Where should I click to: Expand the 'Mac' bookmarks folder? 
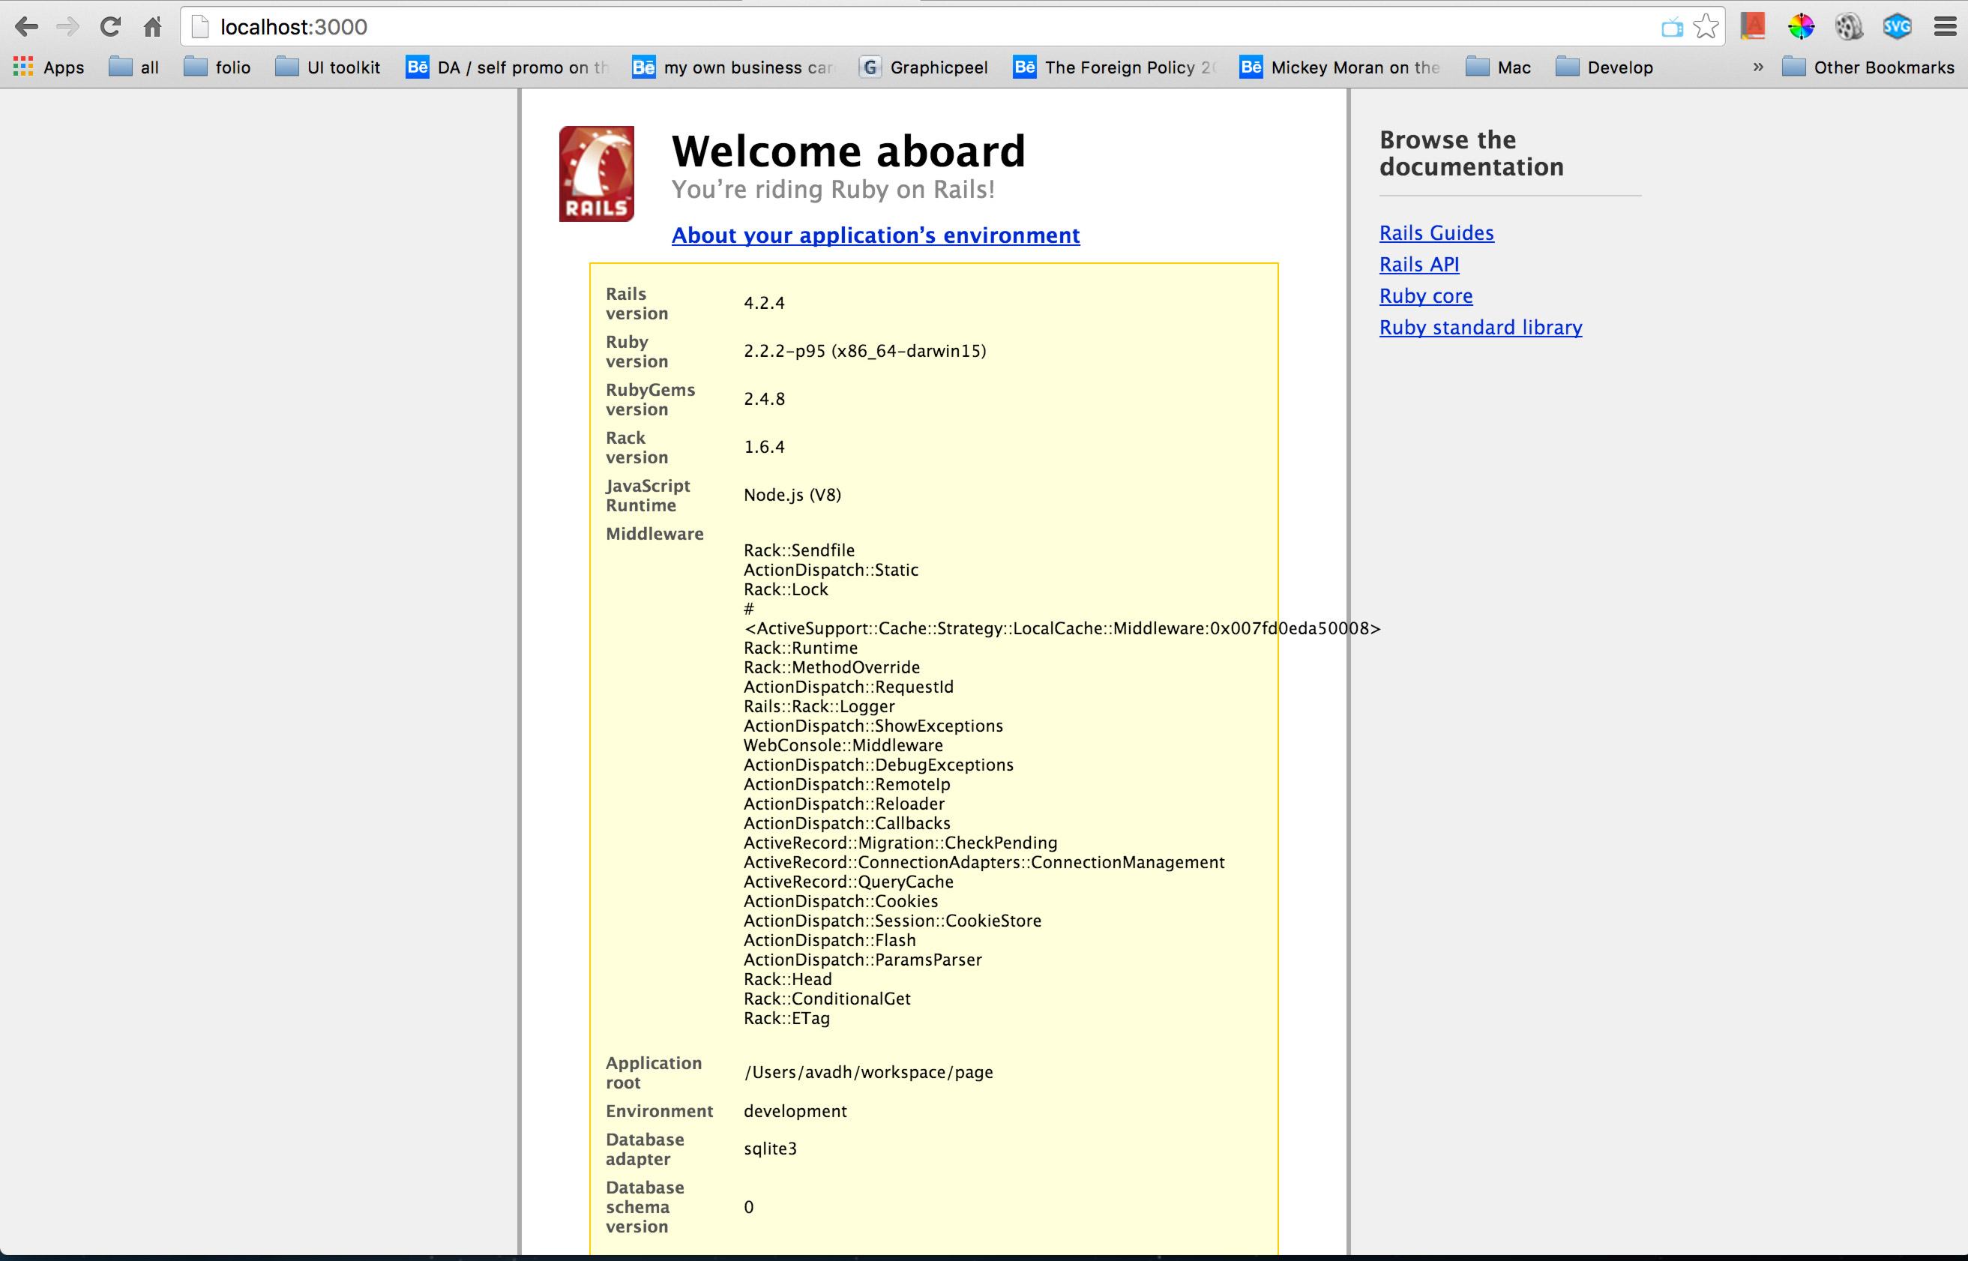[x=1499, y=67]
